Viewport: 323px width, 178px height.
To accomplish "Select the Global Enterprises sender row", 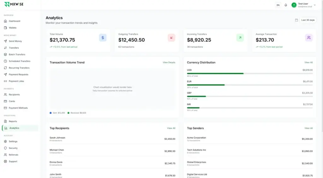I will pos(250,163).
